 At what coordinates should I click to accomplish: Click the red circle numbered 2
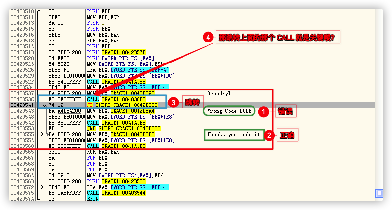(x=269, y=136)
